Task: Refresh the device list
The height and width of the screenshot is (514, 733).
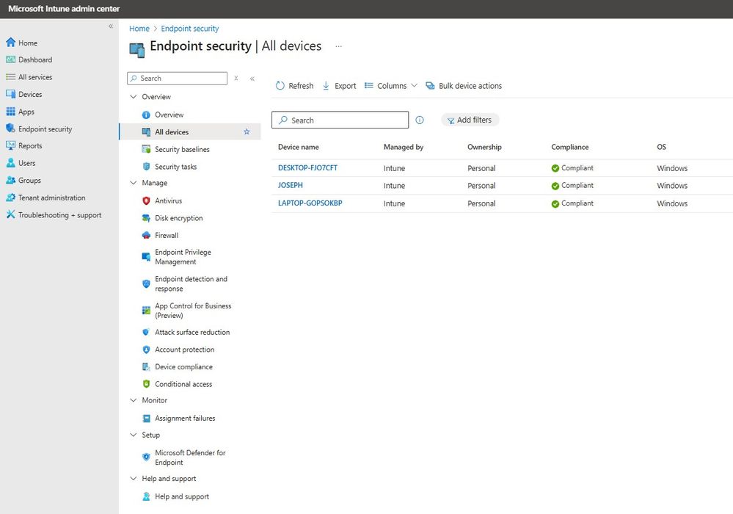Action: (294, 86)
